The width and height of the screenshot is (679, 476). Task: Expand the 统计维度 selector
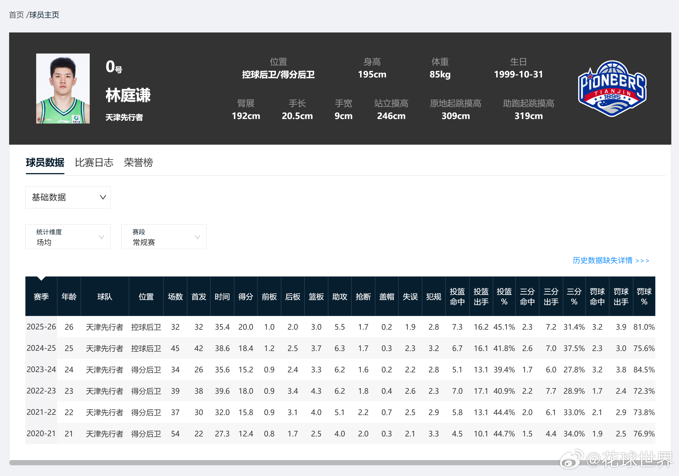tap(68, 237)
